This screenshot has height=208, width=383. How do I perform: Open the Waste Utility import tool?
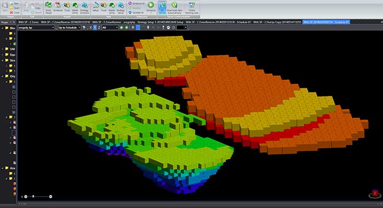coord(75,8)
